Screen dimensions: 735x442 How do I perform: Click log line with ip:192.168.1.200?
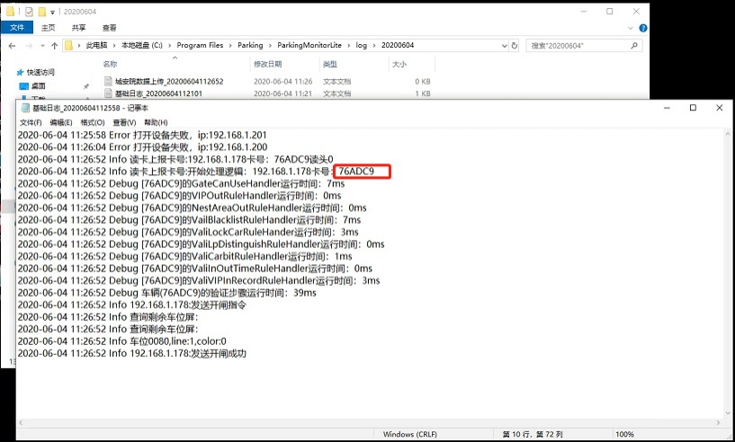pos(142,147)
